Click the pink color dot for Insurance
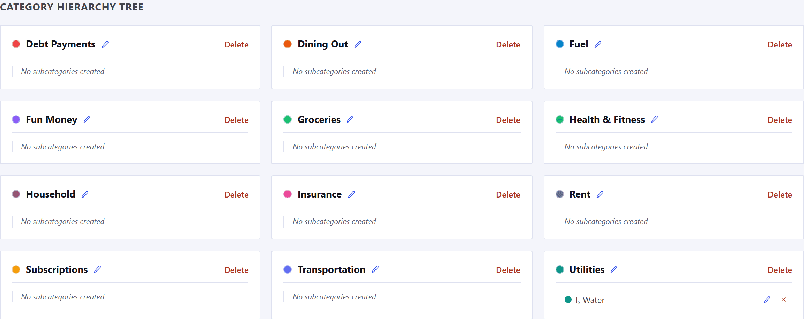 (x=288, y=194)
